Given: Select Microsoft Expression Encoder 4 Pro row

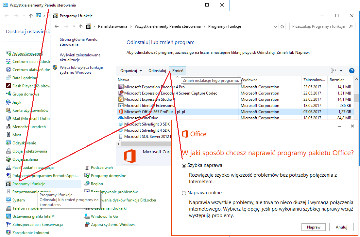Looking at the screenshot, I should pos(235,87).
